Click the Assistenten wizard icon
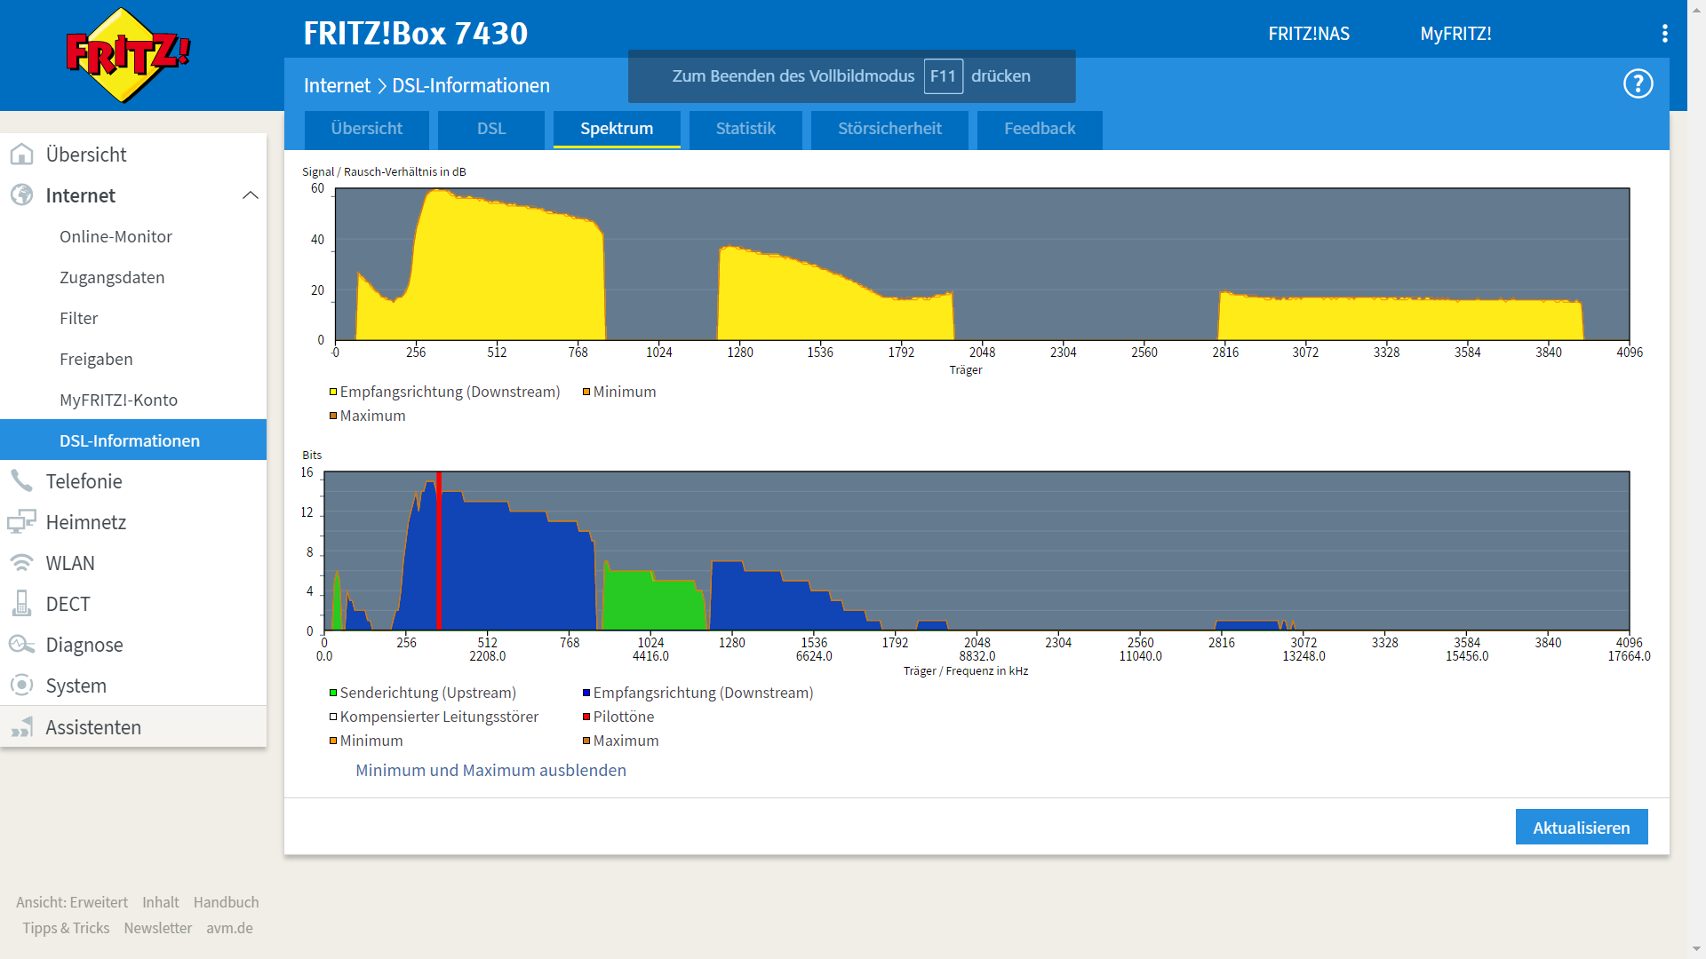1706x959 pixels. point(21,728)
